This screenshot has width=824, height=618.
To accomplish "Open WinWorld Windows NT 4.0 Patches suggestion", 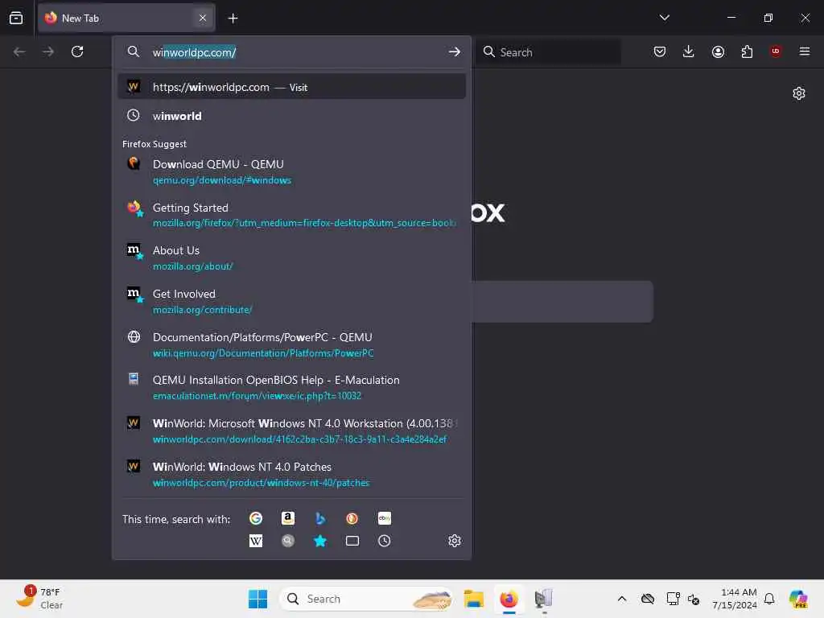I will (x=291, y=474).
